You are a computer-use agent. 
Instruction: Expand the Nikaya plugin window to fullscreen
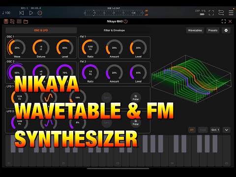[x=224, y=21]
